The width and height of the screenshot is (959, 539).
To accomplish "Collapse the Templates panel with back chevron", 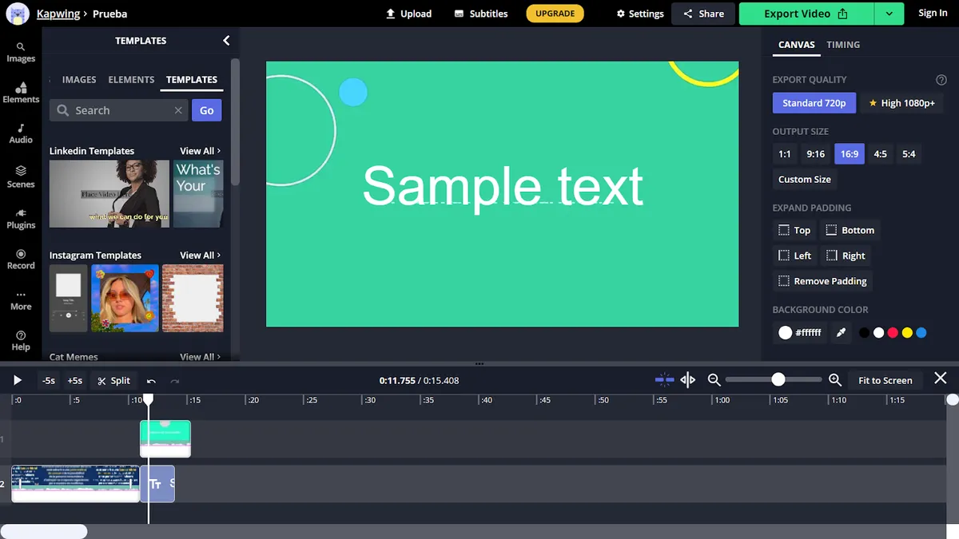I will point(226,41).
